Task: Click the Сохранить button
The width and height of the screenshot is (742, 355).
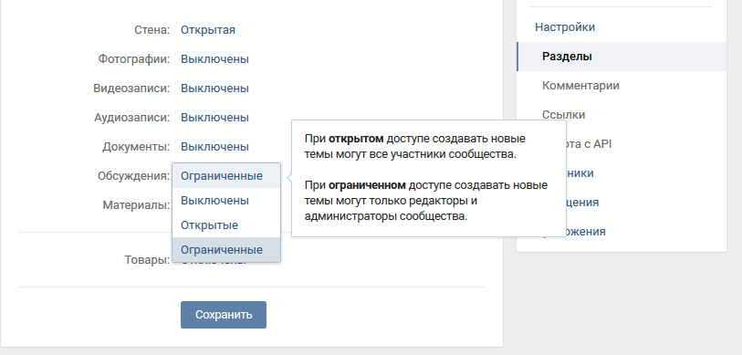Action: tap(224, 315)
